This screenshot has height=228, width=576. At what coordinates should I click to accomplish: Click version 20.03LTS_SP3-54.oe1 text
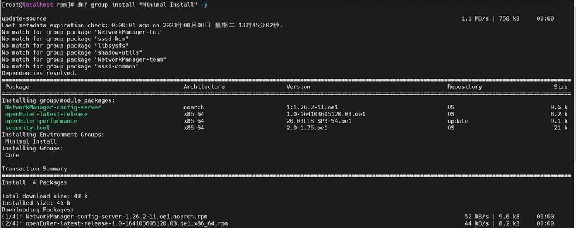(319, 121)
